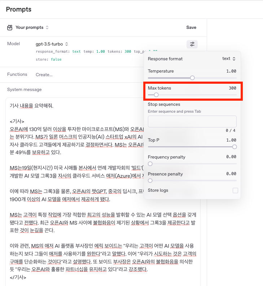Change Response format text dropdown
Viewport: 263px width, 286px height.
pyautogui.click(x=229, y=58)
